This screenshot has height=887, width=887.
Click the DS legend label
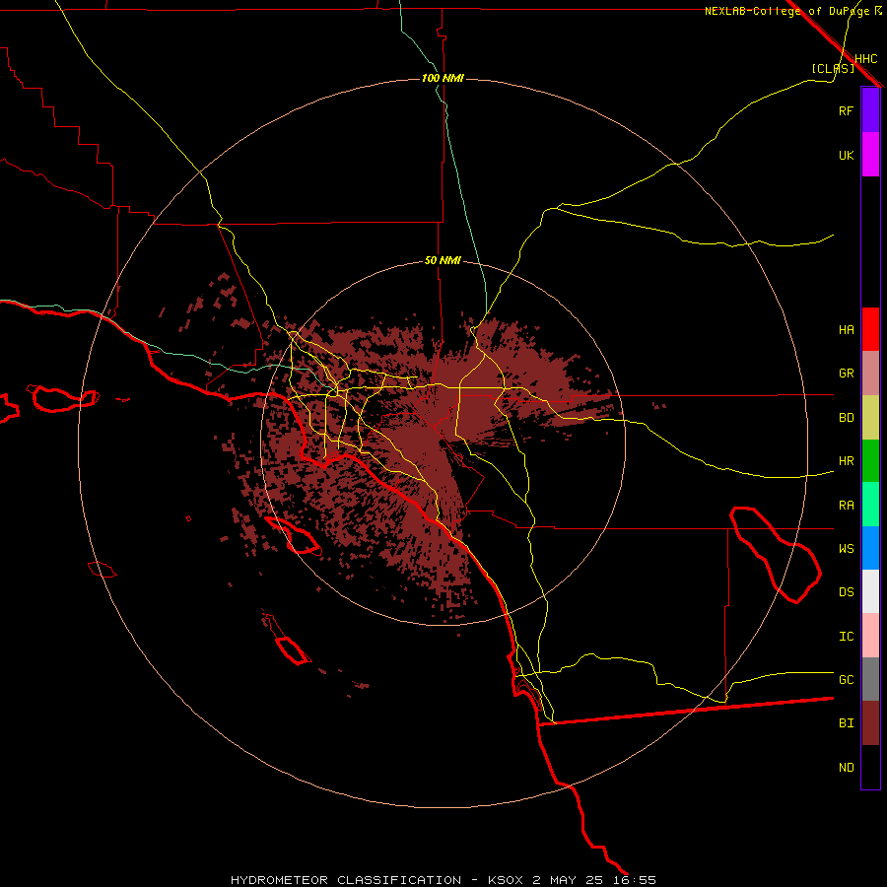point(846,591)
